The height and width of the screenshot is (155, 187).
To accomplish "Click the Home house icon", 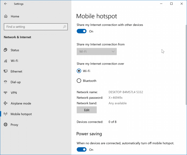I will tap(6, 16).
